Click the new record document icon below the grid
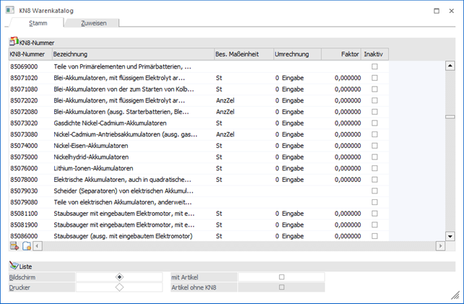464x304 pixels. 27,246
